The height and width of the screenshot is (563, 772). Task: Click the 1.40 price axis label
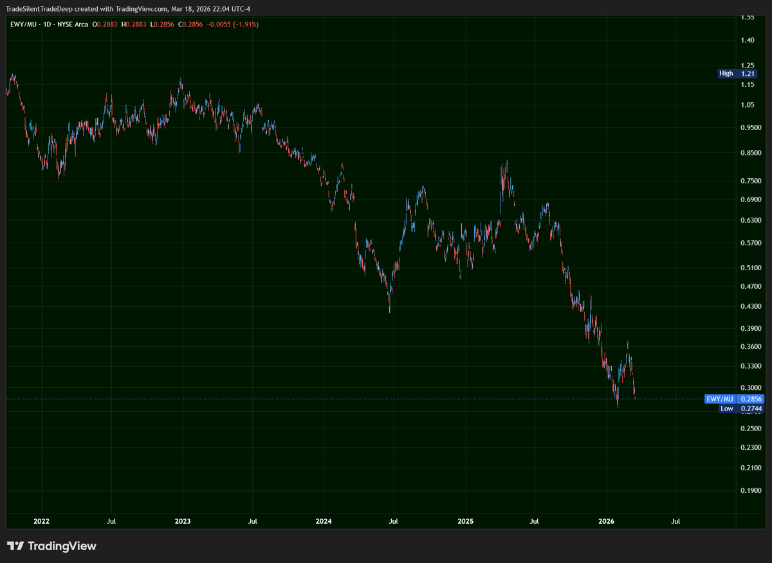click(747, 41)
